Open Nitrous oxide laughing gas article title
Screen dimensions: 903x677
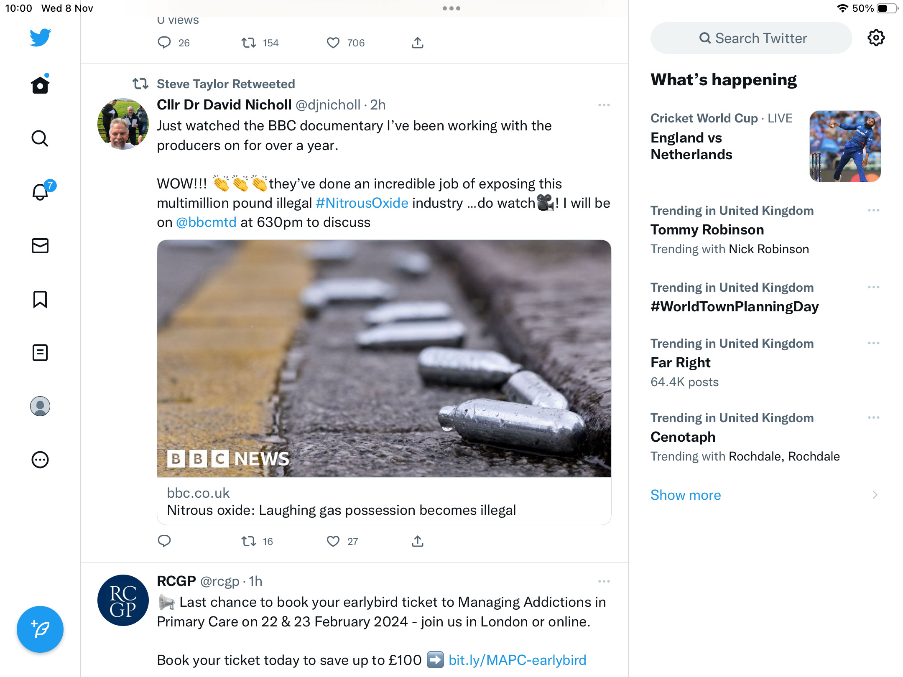tap(341, 510)
